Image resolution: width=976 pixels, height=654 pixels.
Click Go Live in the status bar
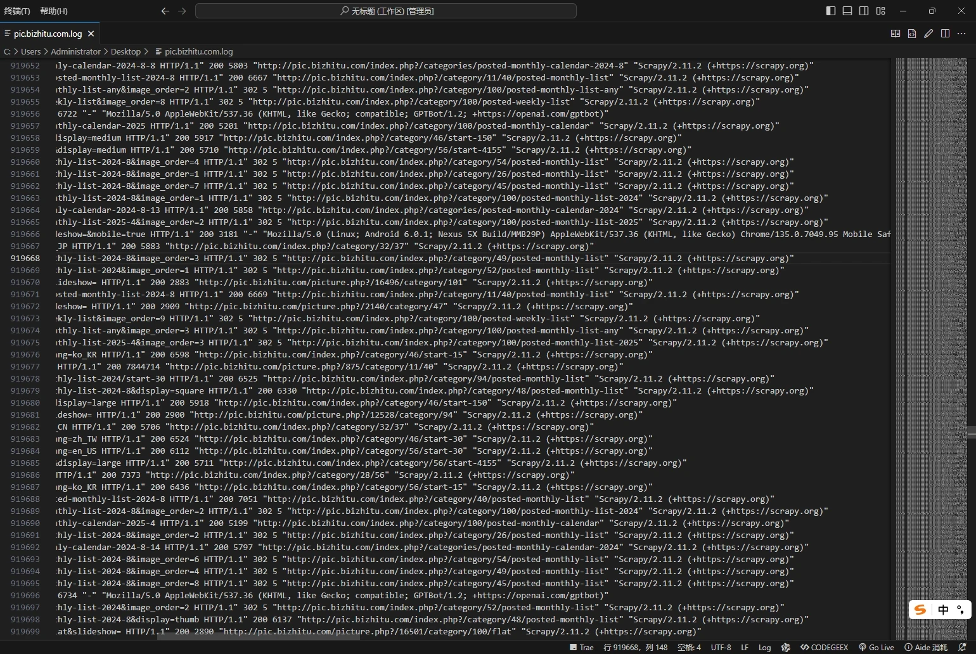pyautogui.click(x=876, y=647)
